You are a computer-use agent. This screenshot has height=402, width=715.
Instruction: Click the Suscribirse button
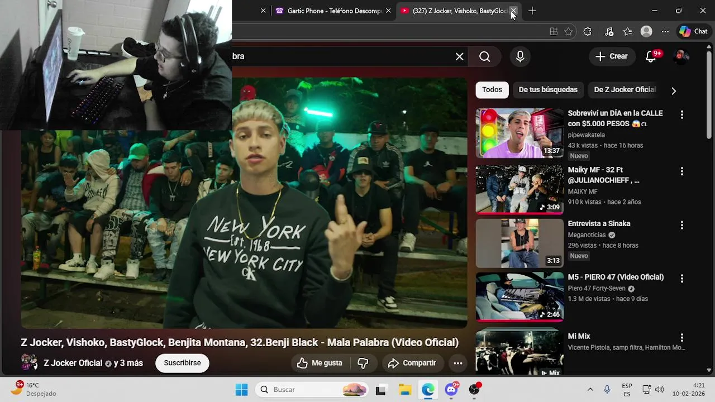coord(182,363)
